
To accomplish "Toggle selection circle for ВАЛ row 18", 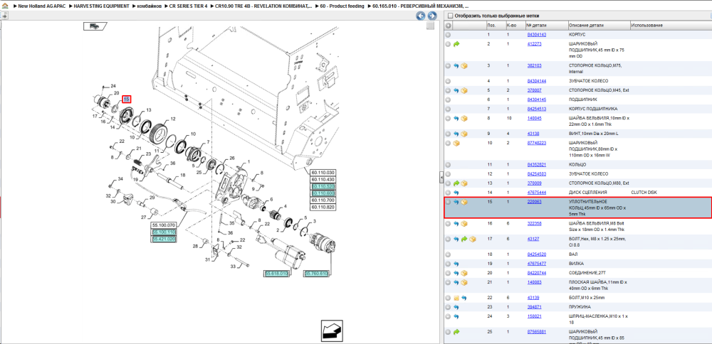I will pyautogui.click(x=448, y=254).
